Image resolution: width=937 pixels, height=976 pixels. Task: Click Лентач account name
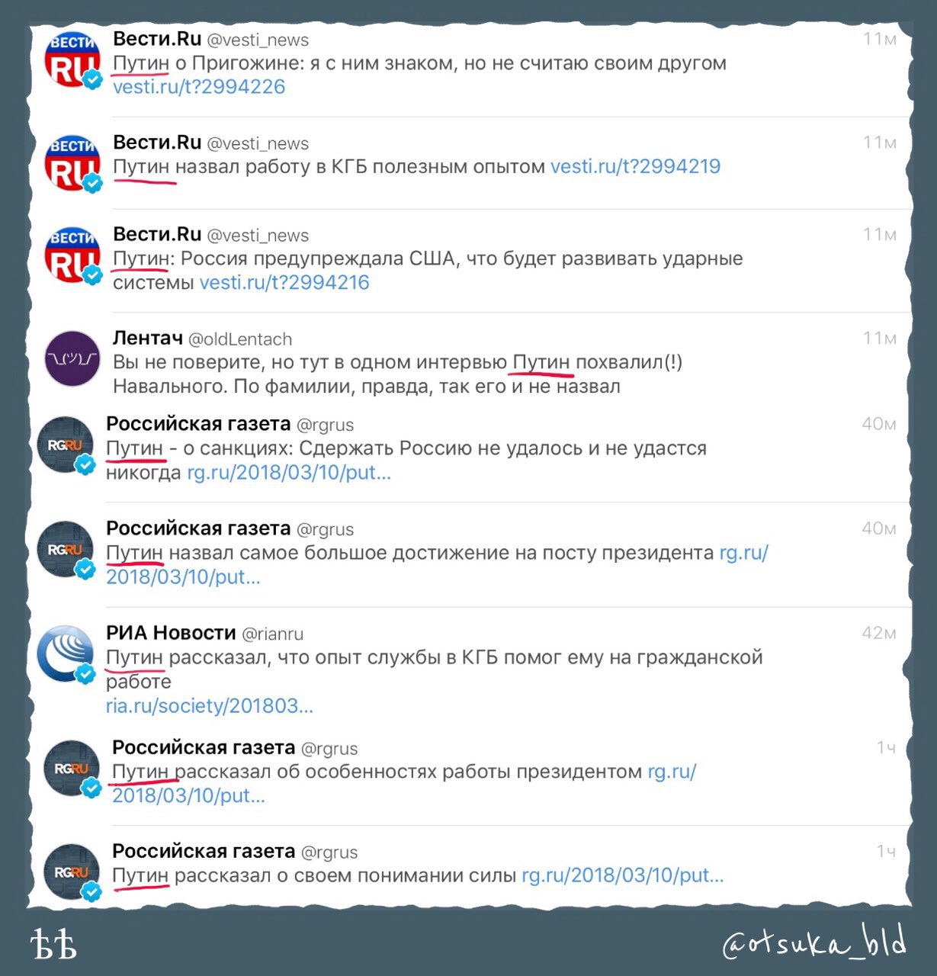[x=148, y=338]
